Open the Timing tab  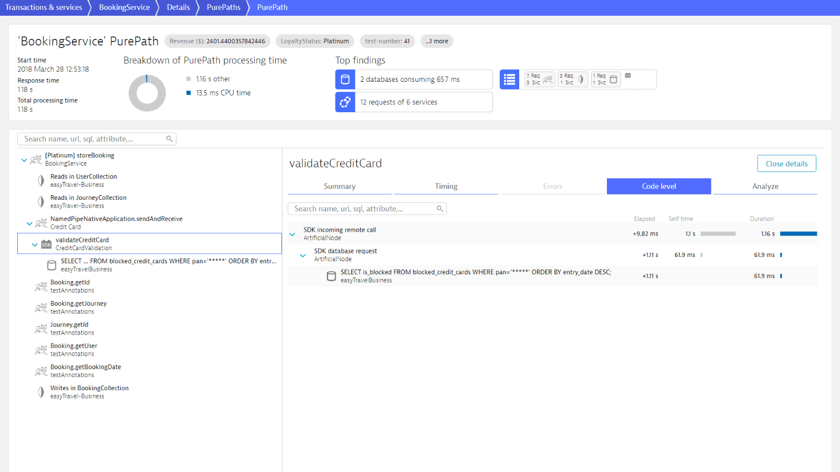point(446,186)
